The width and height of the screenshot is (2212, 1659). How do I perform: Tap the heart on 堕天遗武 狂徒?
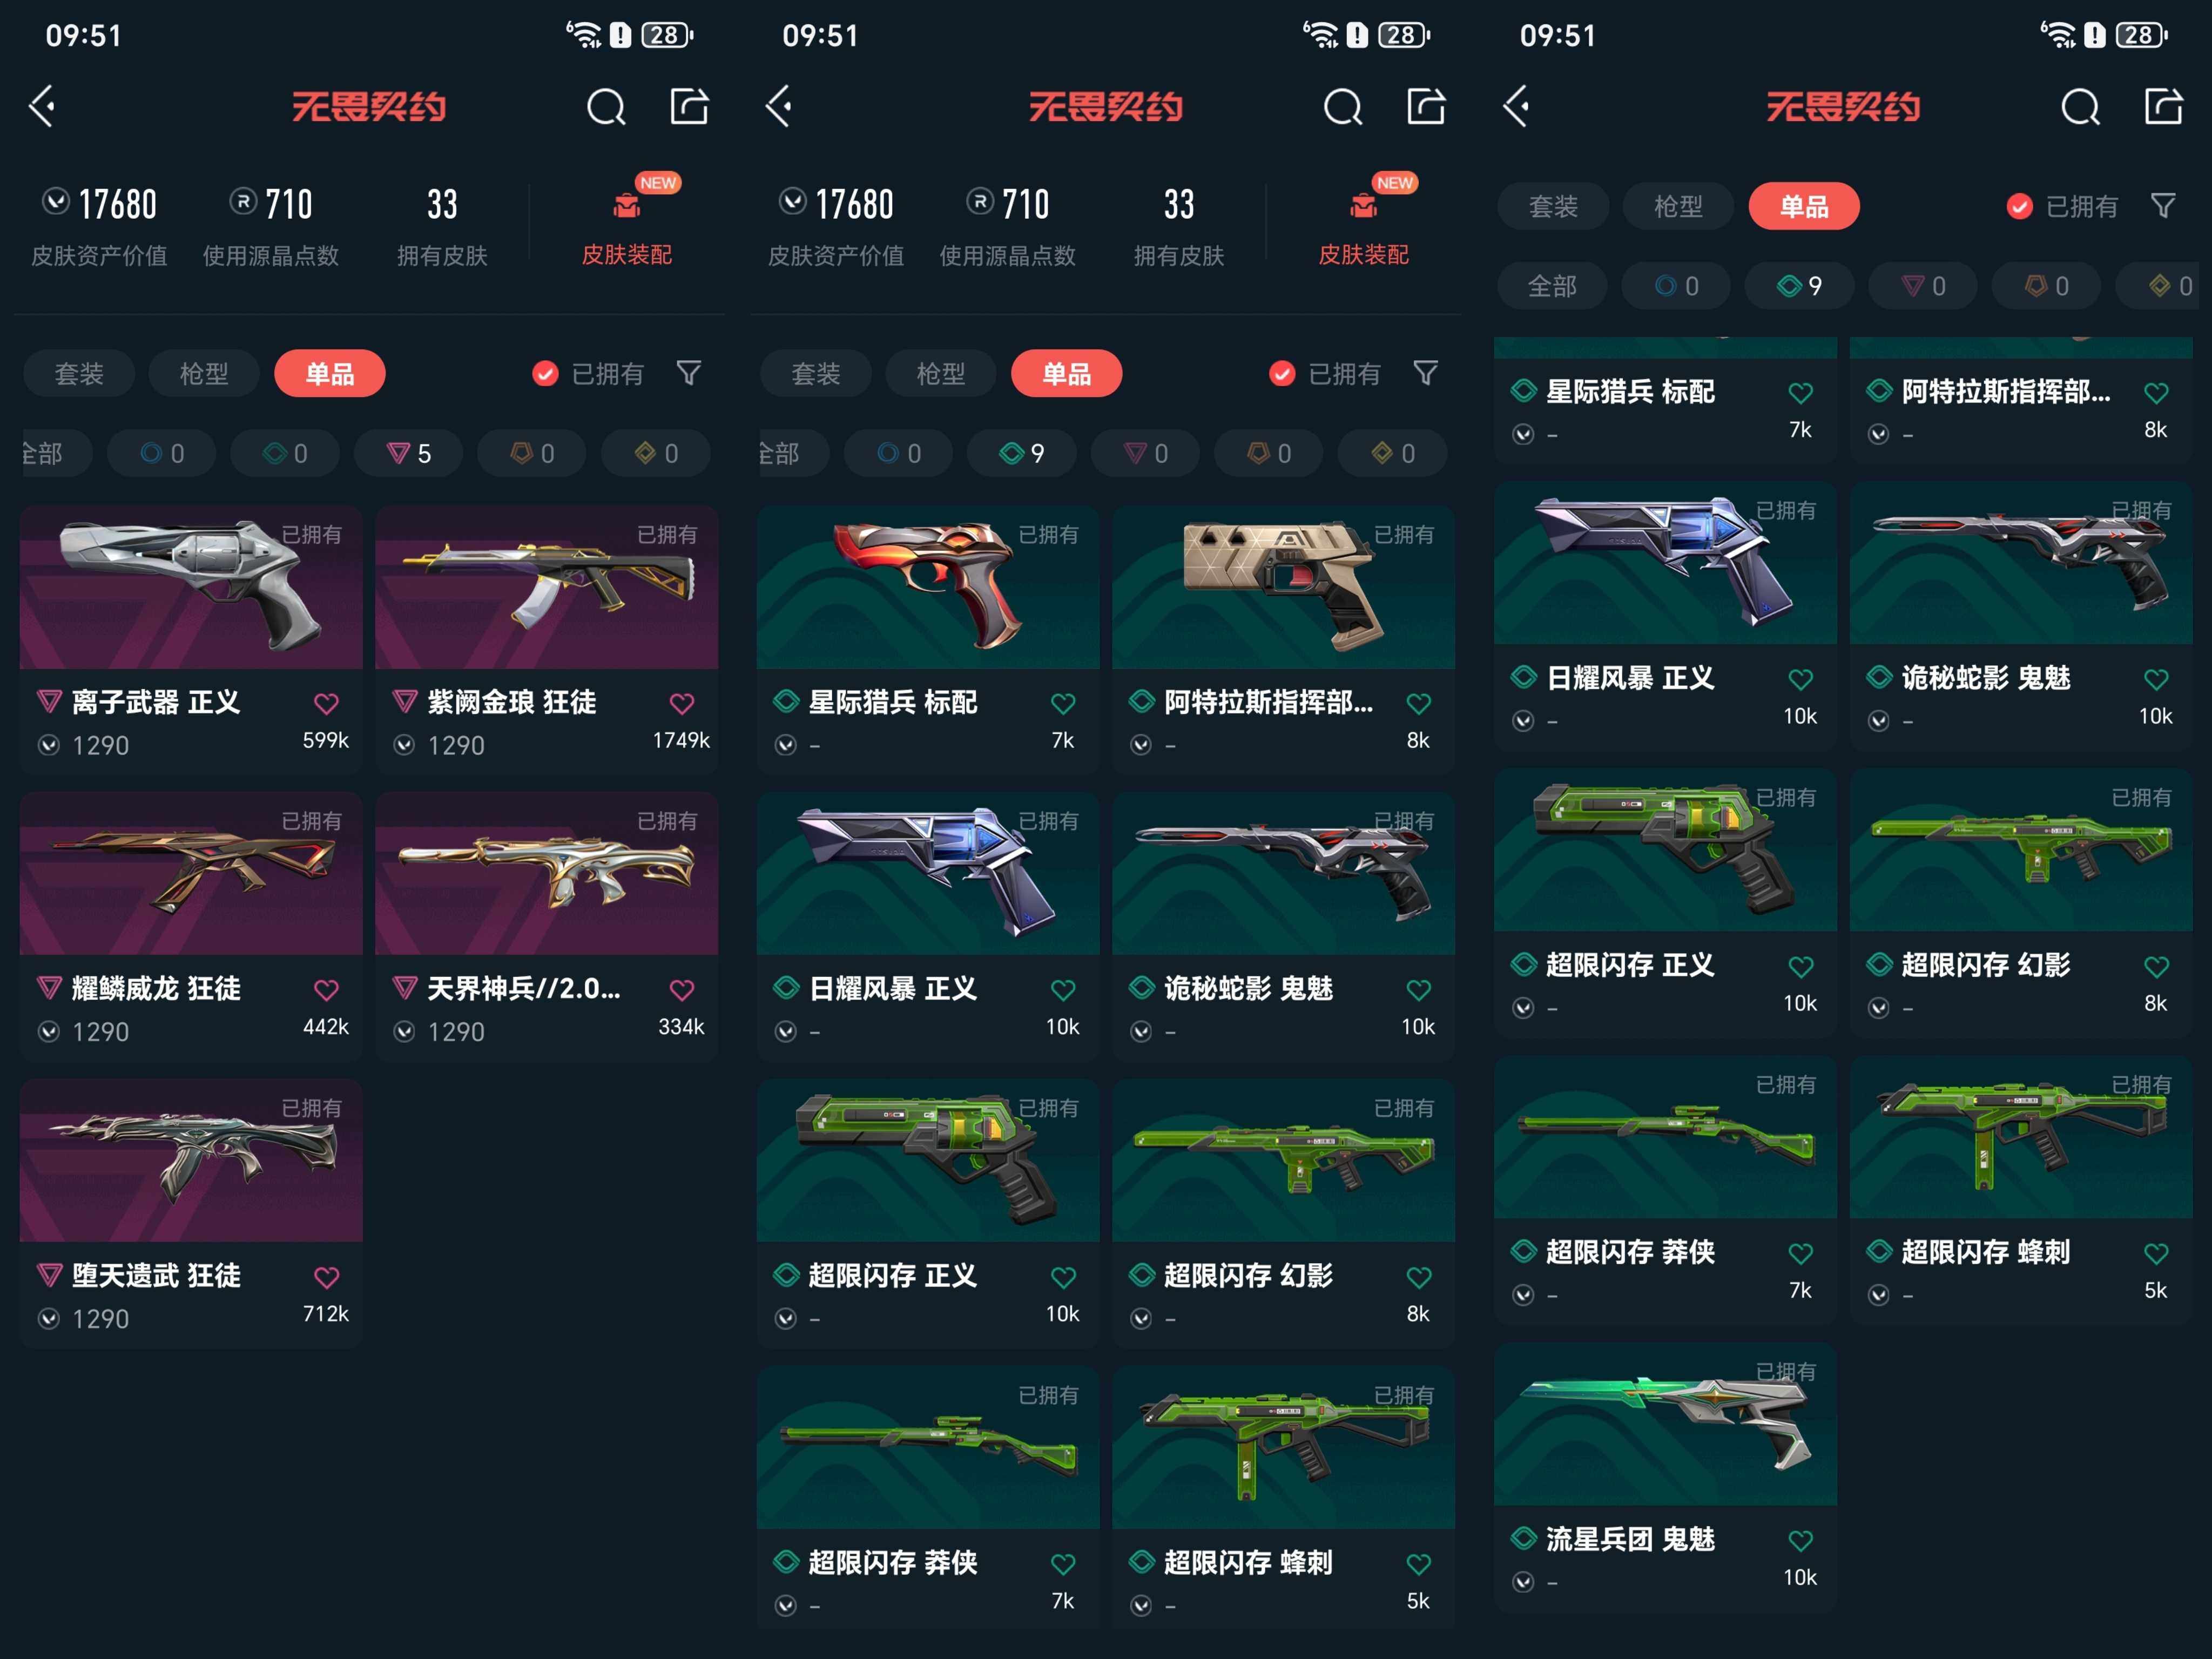[x=326, y=1278]
